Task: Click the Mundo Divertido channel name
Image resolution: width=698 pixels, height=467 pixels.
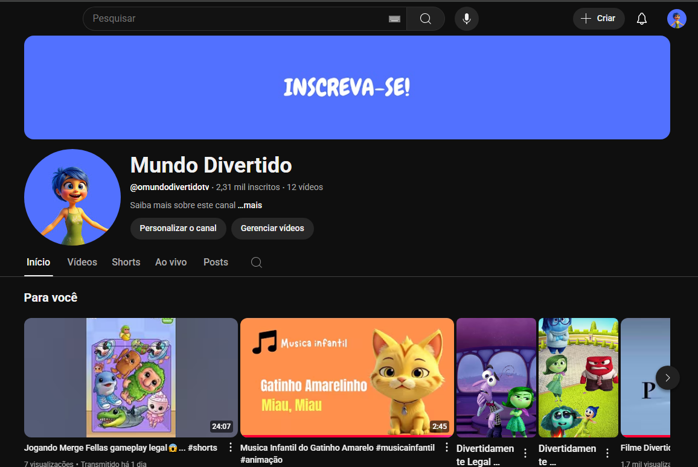Action: point(211,165)
